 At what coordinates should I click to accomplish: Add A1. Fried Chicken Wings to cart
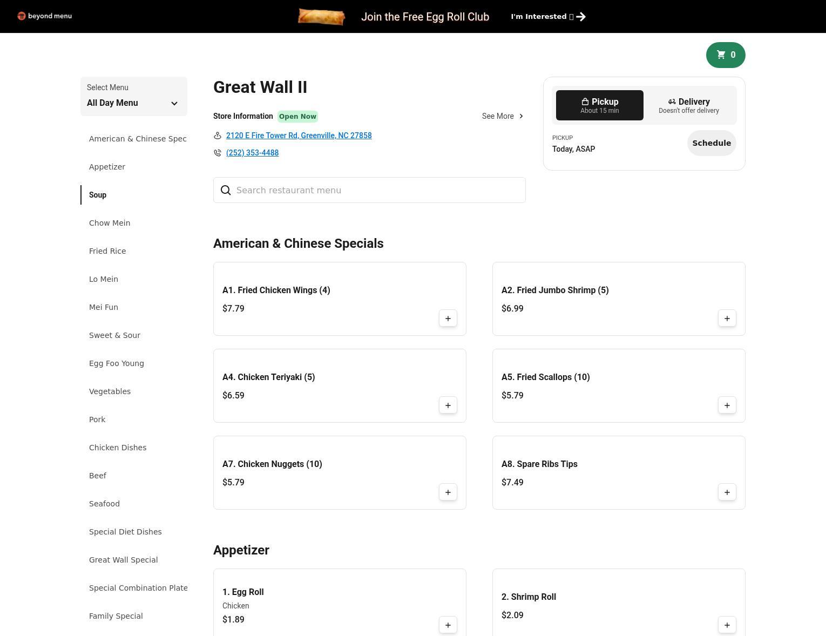click(x=448, y=319)
